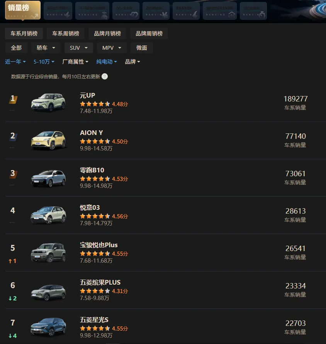
Task: Click the down-2 rank change indicator
Action: [x=12, y=298]
